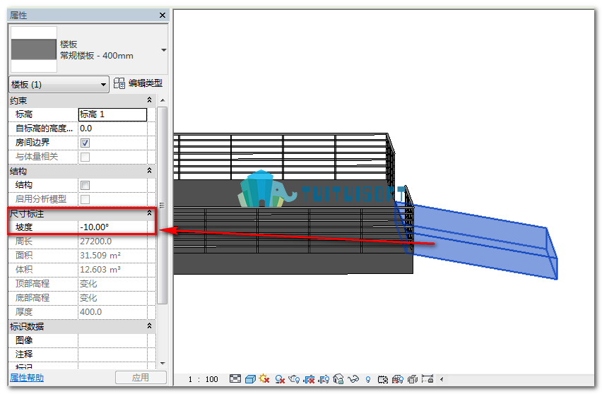Click the unlocked 3D view house icon
602x394 pixels.
pos(338,379)
